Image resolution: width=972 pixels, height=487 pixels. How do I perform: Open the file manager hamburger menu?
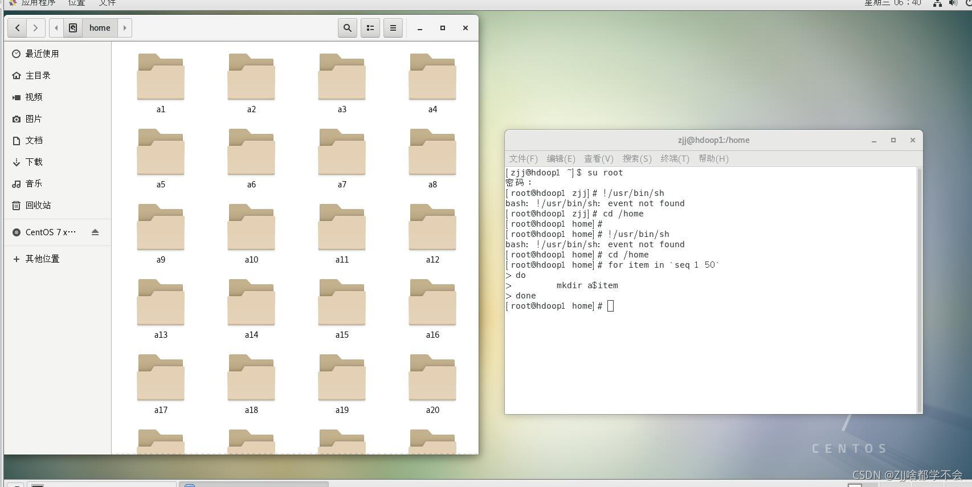[393, 28]
